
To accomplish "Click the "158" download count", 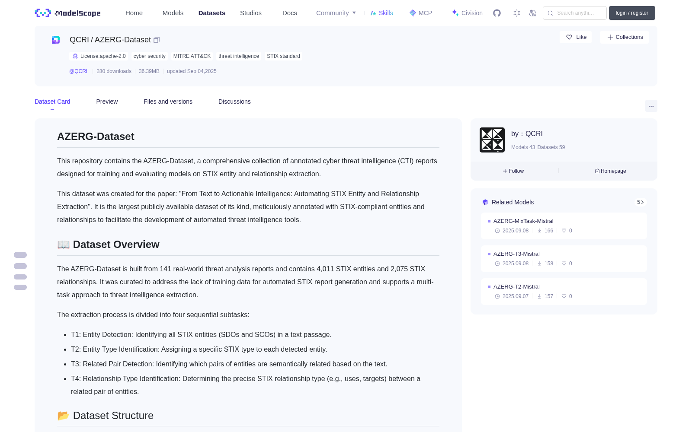I will click(549, 264).
